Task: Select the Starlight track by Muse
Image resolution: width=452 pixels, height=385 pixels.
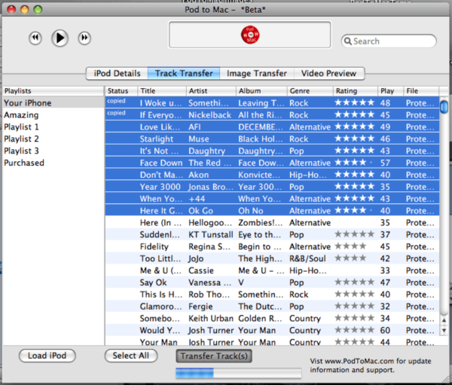Action: point(157,139)
